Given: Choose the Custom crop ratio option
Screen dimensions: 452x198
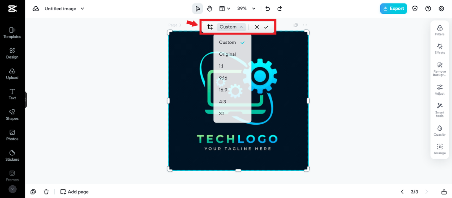Looking at the screenshot, I should point(232,42).
